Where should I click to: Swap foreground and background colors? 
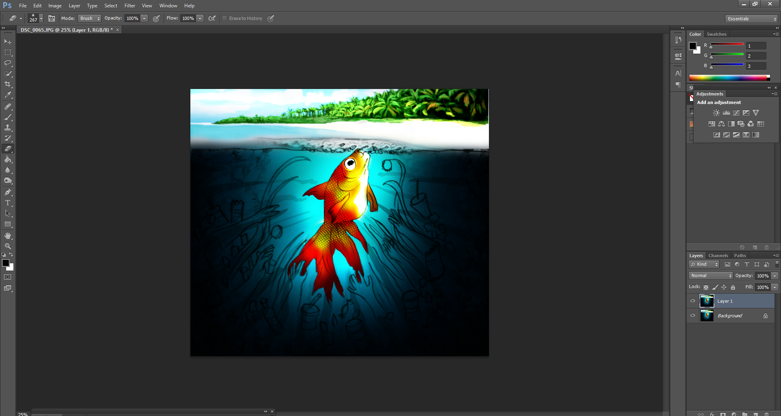[11, 255]
